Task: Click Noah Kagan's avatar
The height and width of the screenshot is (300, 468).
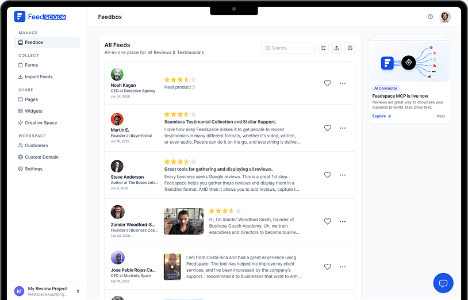Action: 117,74
